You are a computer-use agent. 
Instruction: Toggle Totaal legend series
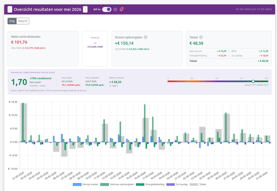point(198,184)
